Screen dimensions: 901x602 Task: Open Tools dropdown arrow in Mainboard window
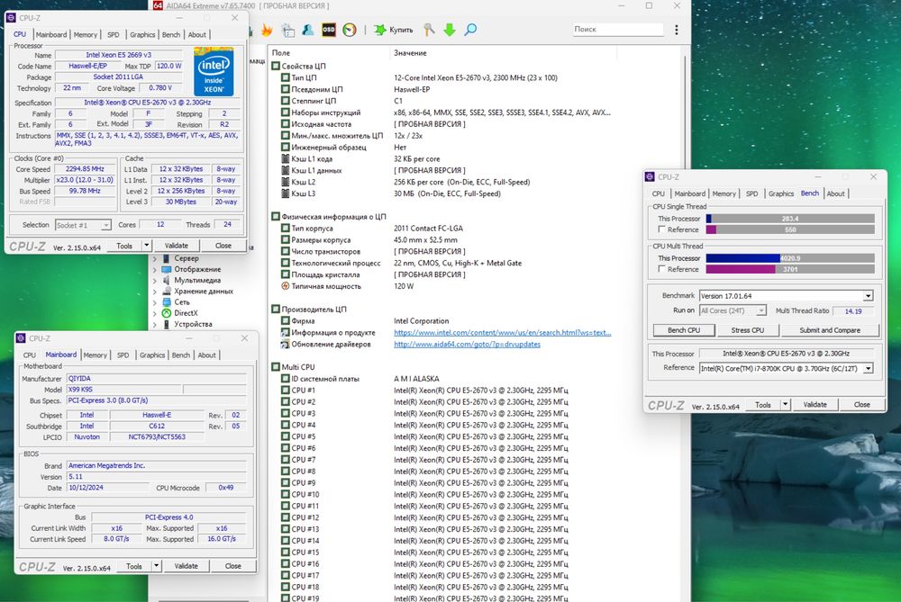156,566
